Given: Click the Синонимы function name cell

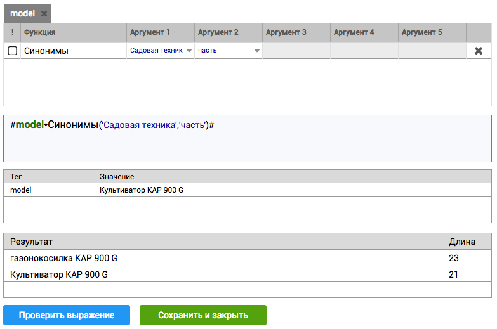Looking at the screenshot, I should 74,51.
